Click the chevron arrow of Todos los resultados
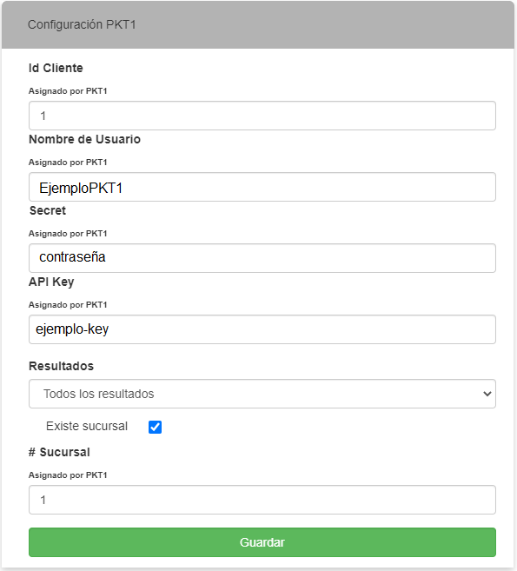 pos(487,394)
